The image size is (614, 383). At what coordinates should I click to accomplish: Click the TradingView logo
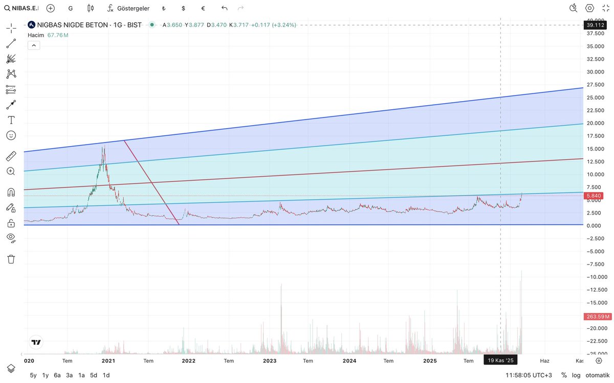pos(36,343)
